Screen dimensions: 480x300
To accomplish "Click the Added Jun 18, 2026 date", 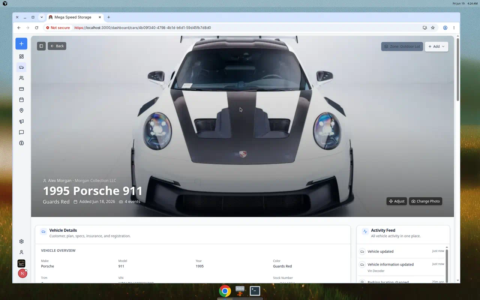I will pos(94,202).
